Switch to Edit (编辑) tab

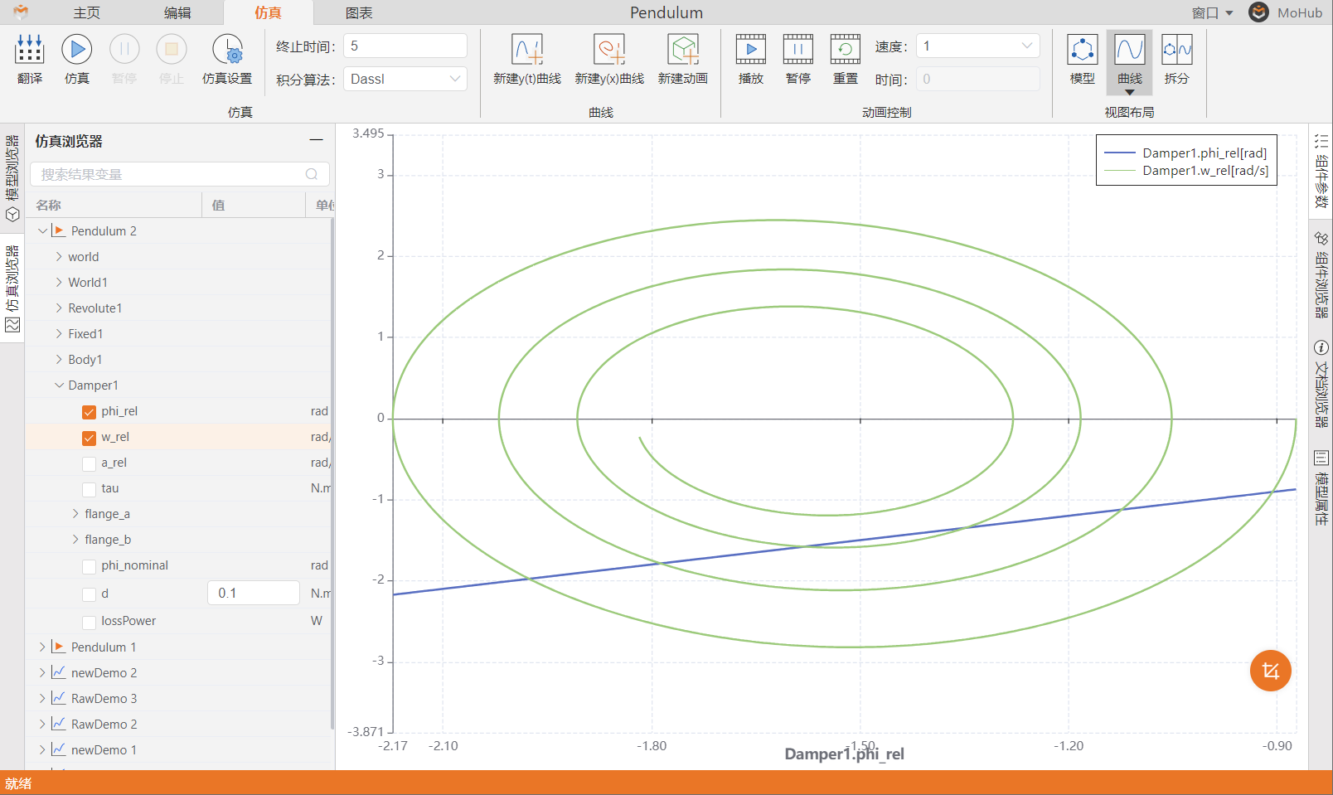(177, 12)
